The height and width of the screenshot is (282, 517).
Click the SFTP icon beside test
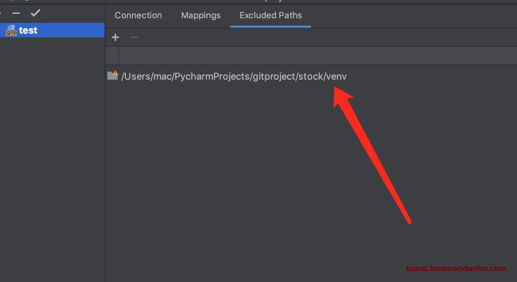point(11,30)
